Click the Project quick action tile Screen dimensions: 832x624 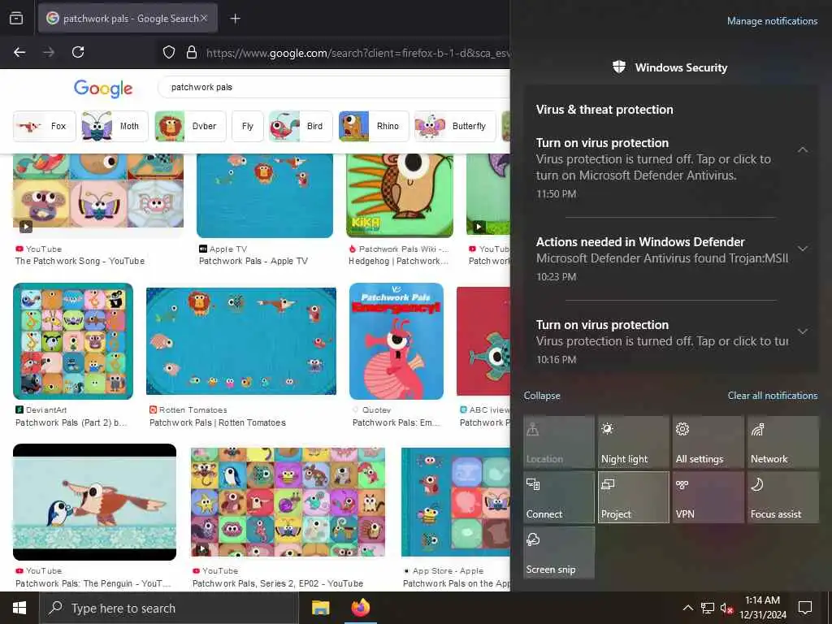click(634, 497)
